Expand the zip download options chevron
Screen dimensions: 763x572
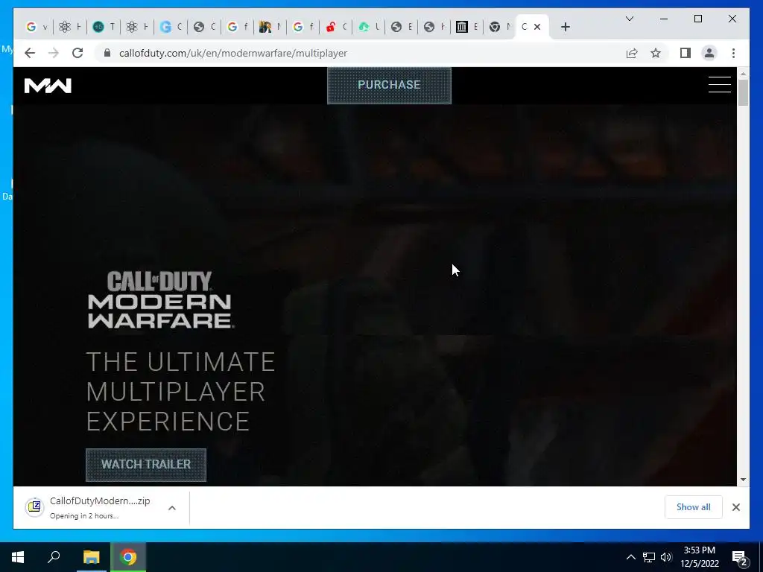coord(172,508)
